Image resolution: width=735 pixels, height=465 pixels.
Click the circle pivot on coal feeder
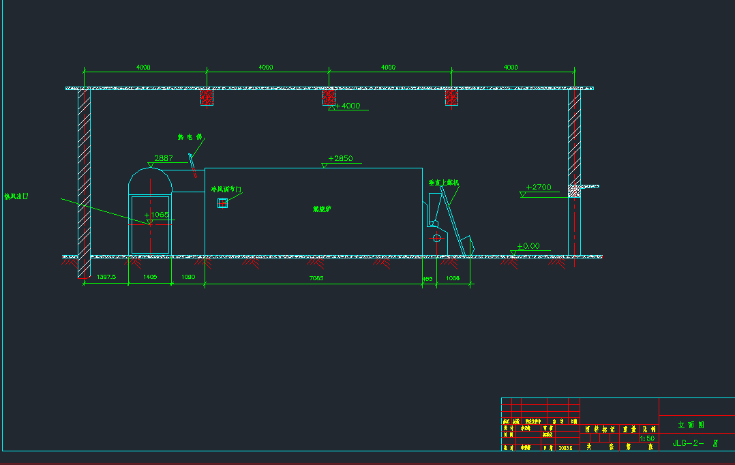[x=436, y=238]
